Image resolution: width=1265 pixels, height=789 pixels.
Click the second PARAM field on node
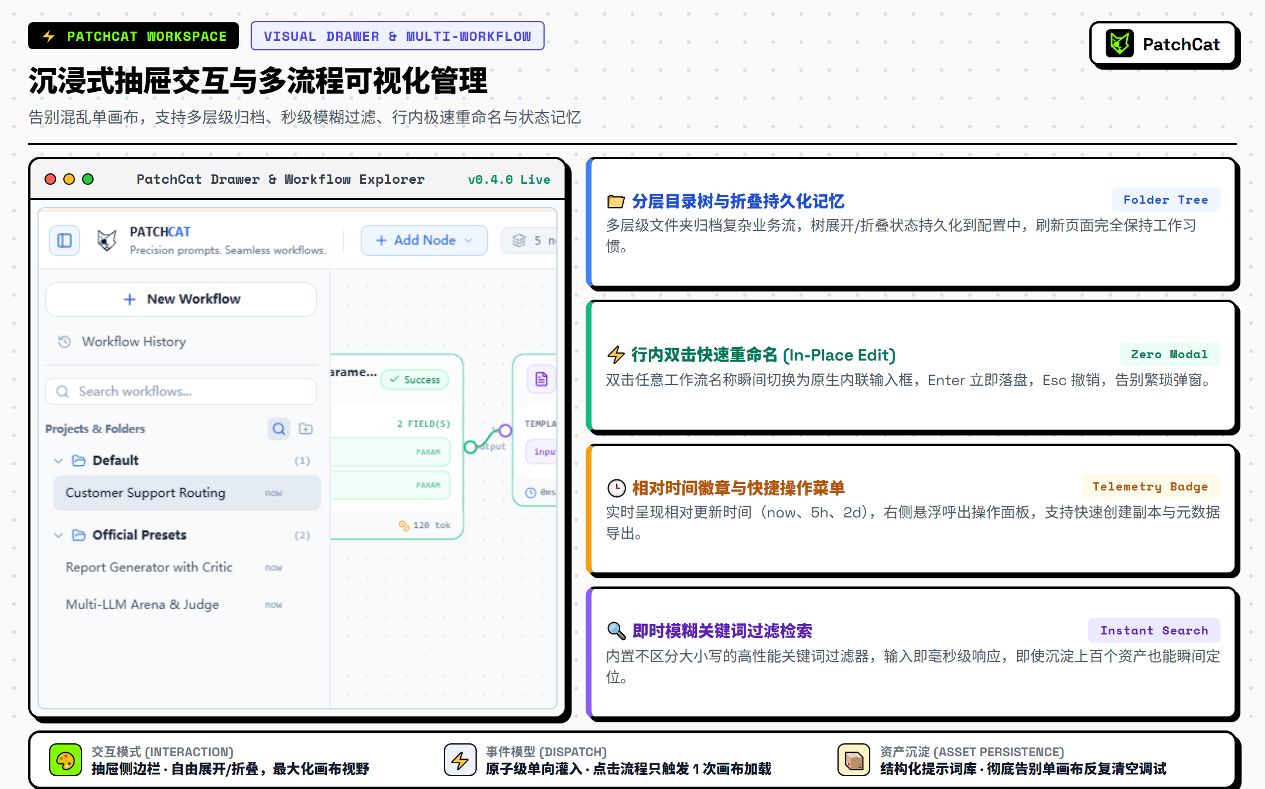click(391, 485)
